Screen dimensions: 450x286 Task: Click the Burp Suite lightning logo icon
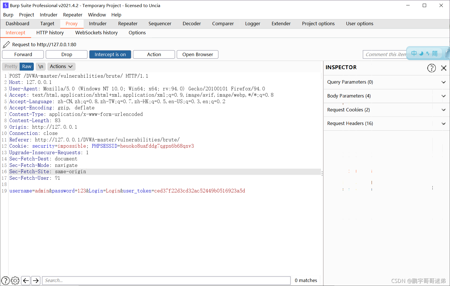5,5
